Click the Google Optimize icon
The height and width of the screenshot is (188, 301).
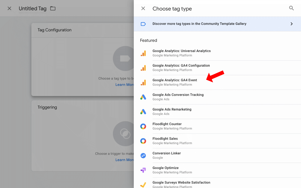pos(143,170)
